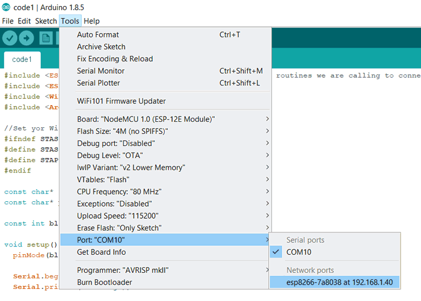Click the 'void setup()' code line

coord(31,245)
